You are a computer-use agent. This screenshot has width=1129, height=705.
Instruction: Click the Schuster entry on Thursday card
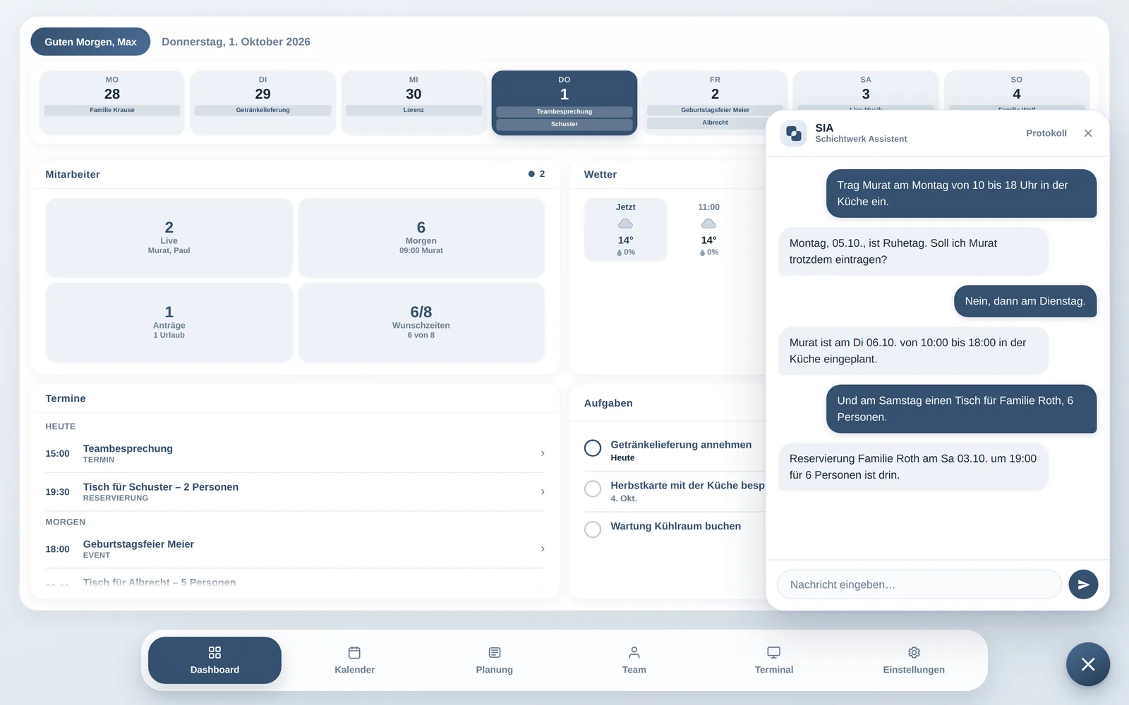pos(564,124)
